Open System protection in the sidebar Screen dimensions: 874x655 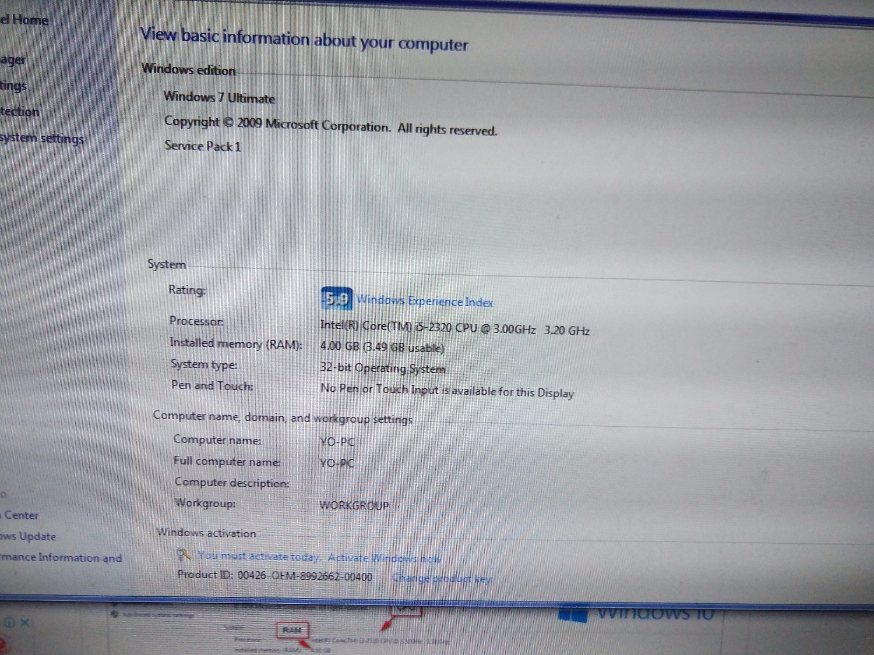(19, 112)
